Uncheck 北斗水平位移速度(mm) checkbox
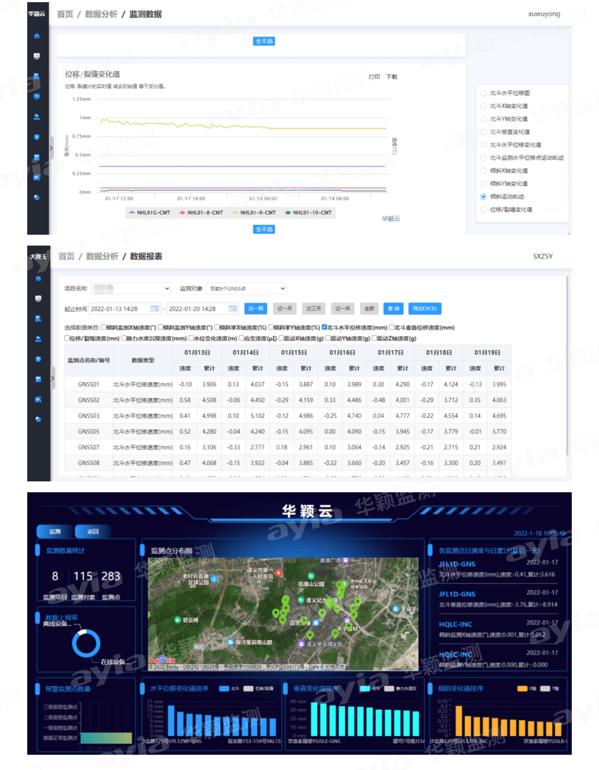 (325, 327)
